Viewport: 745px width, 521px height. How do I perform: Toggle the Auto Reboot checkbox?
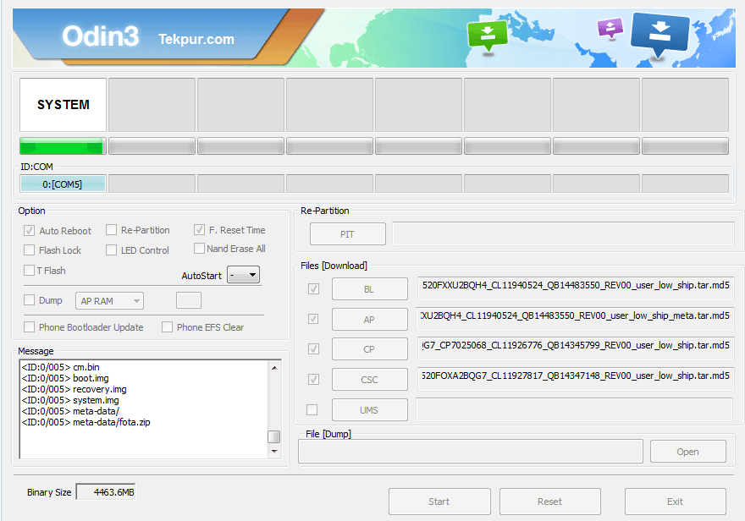pyautogui.click(x=30, y=231)
